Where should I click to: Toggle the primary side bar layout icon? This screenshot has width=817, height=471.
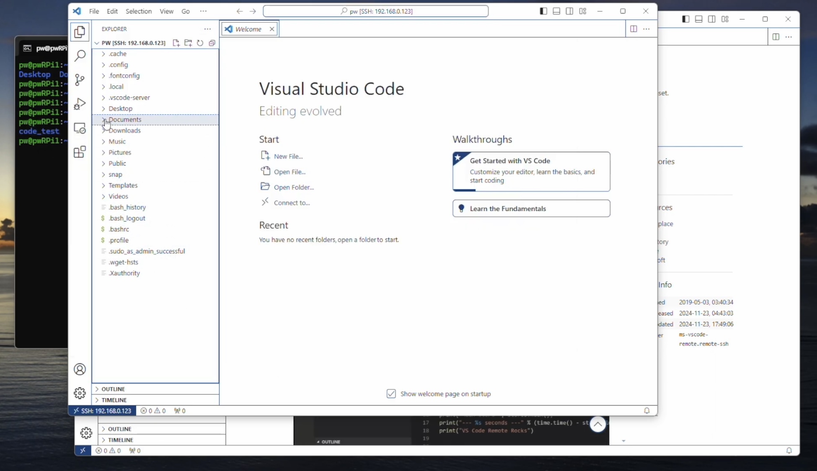[543, 11]
